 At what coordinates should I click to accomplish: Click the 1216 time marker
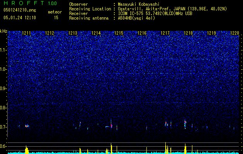pos(142,33)
